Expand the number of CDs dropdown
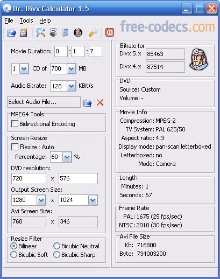220x279 pixels. (x=24, y=68)
